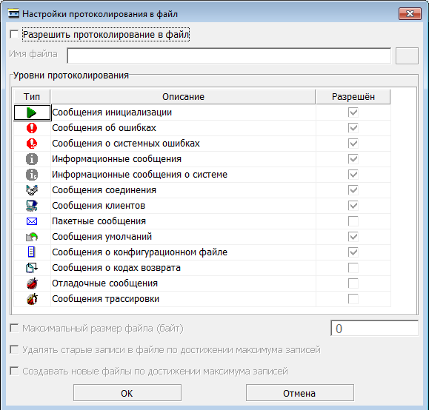Screen dimensions: 429x410
Task: Check the 'Пакетные сообщения' allowed checkbox
Action: [x=353, y=221]
